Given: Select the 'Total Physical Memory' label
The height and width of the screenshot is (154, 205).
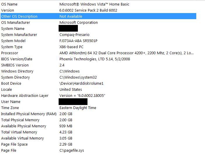Looking at the screenshot, I should (x=20, y=120).
